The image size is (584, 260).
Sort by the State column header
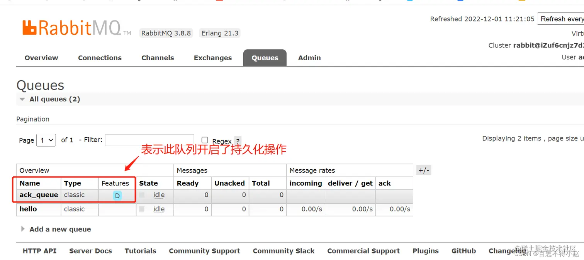click(148, 183)
